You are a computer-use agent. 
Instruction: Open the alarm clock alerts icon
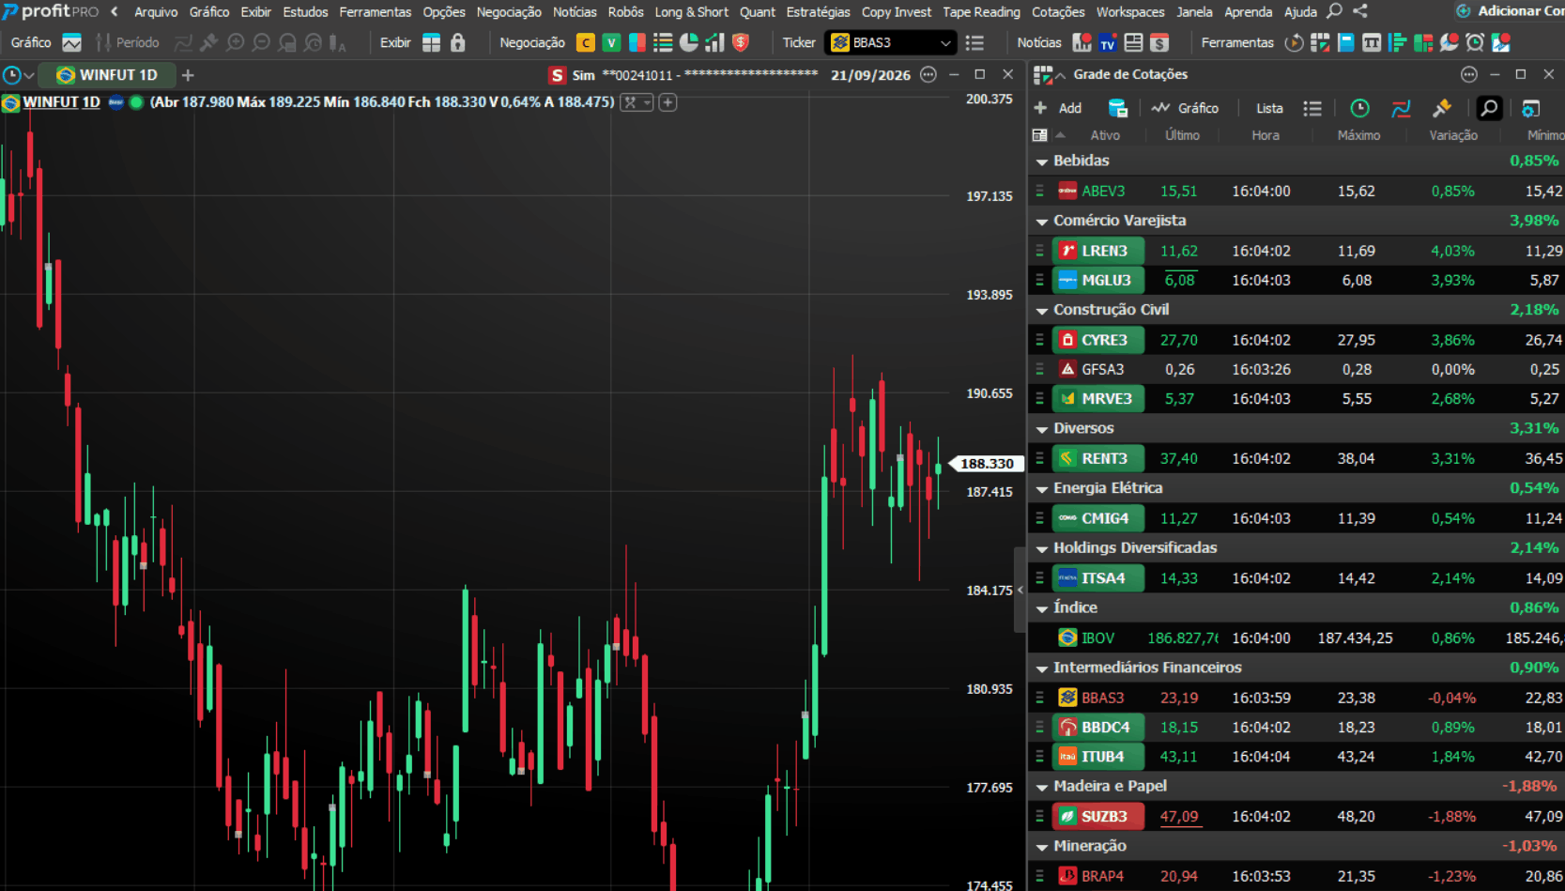1475,42
